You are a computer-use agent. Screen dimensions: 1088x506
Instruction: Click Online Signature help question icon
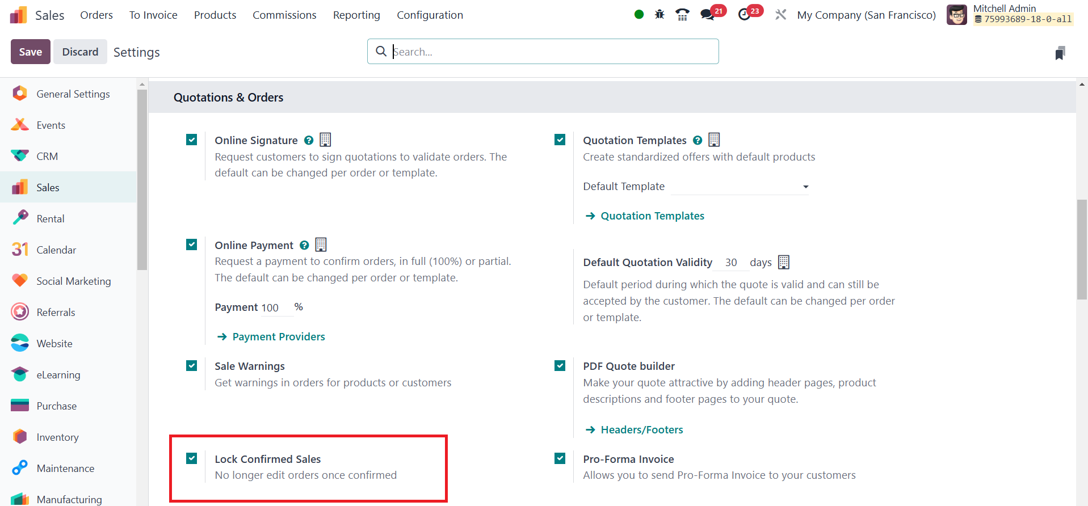point(309,140)
